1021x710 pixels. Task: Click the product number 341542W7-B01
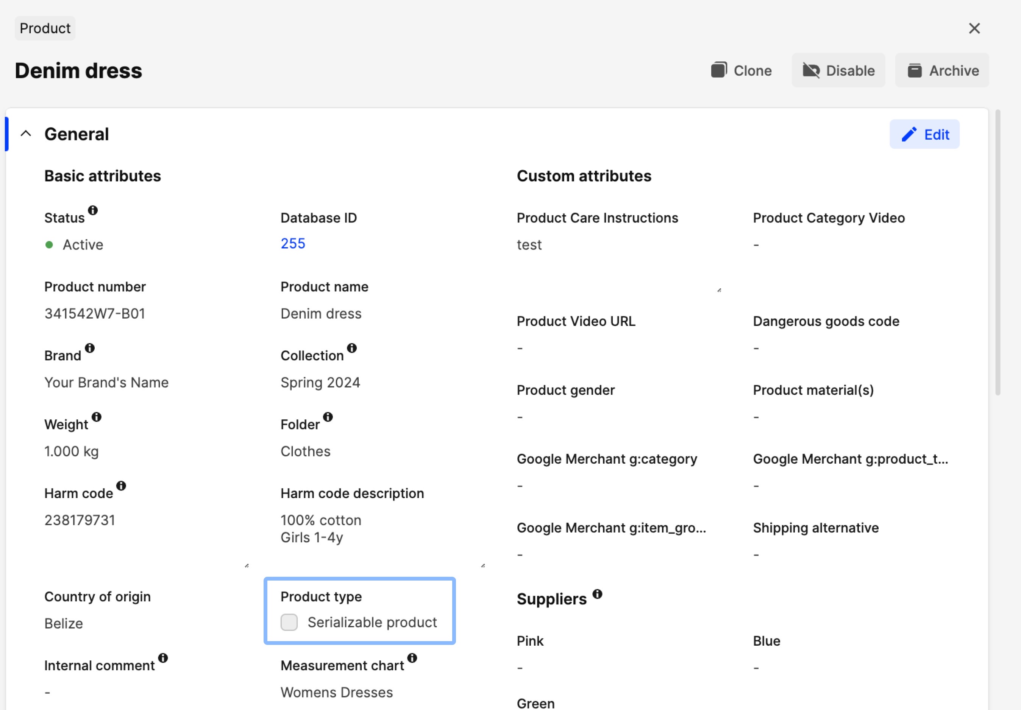pos(95,314)
